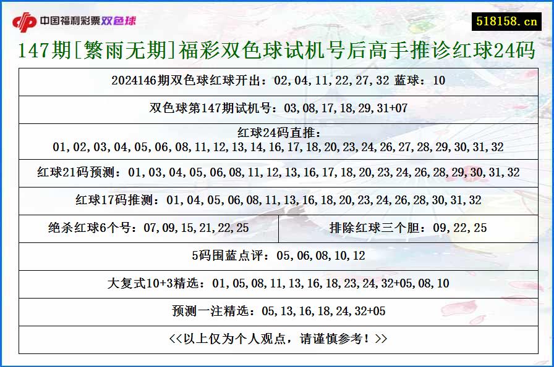This screenshot has height=367, width=554.
Task: Select the 5码围蓝点评 row
Action: click(277, 253)
